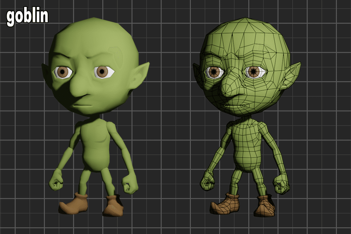Select the smooth-shaded goblin model
351x234 pixels.
pos(95,117)
